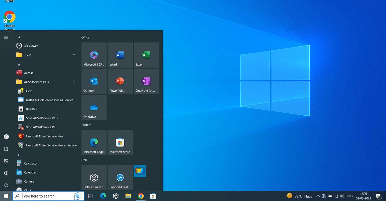
Task: Launch Excel from the Start menu tiles
Action: pos(146,55)
